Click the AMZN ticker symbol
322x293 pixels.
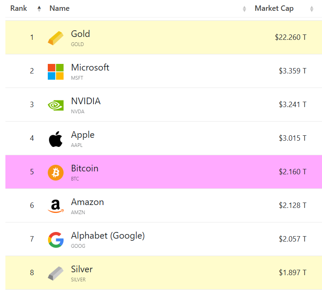[78, 212]
